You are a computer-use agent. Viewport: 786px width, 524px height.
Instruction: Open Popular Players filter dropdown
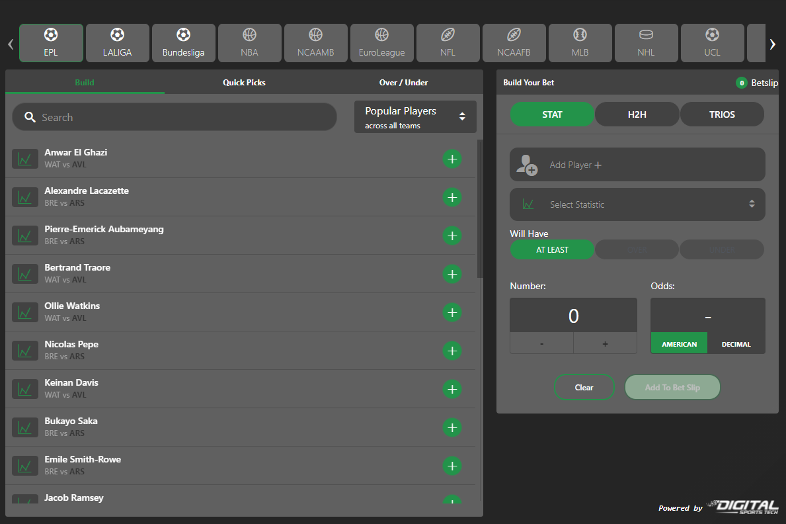tap(415, 117)
